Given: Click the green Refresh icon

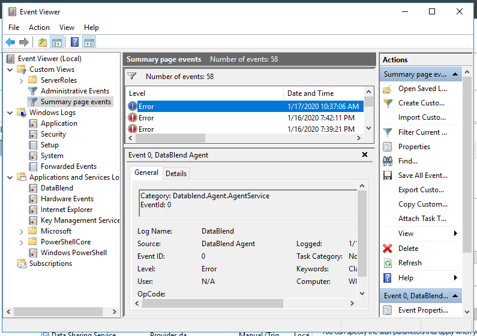Looking at the screenshot, I should click(x=388, y=263).
